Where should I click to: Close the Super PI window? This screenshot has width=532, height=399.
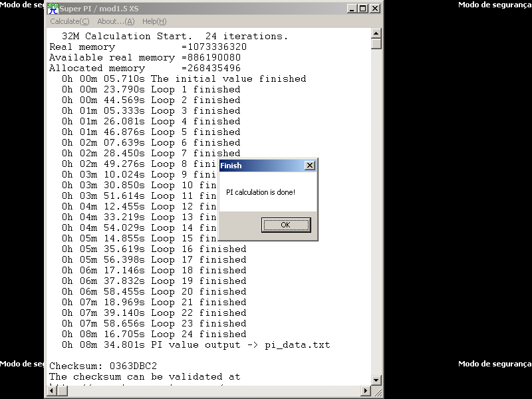coord(374,9)
